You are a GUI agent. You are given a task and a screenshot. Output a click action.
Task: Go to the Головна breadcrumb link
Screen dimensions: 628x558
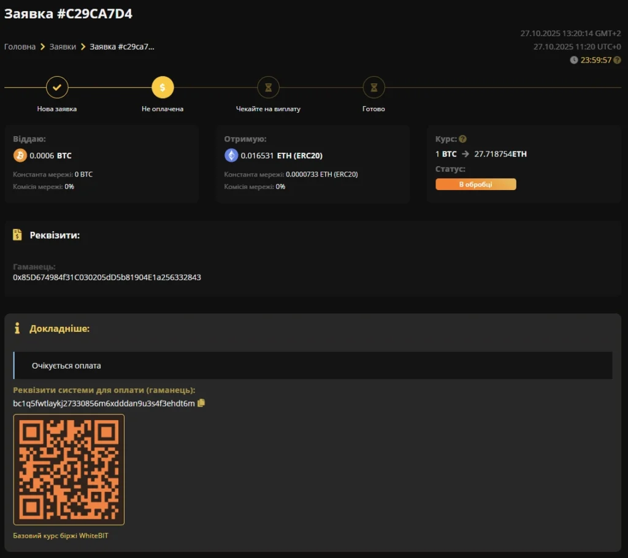click(20, 47)
